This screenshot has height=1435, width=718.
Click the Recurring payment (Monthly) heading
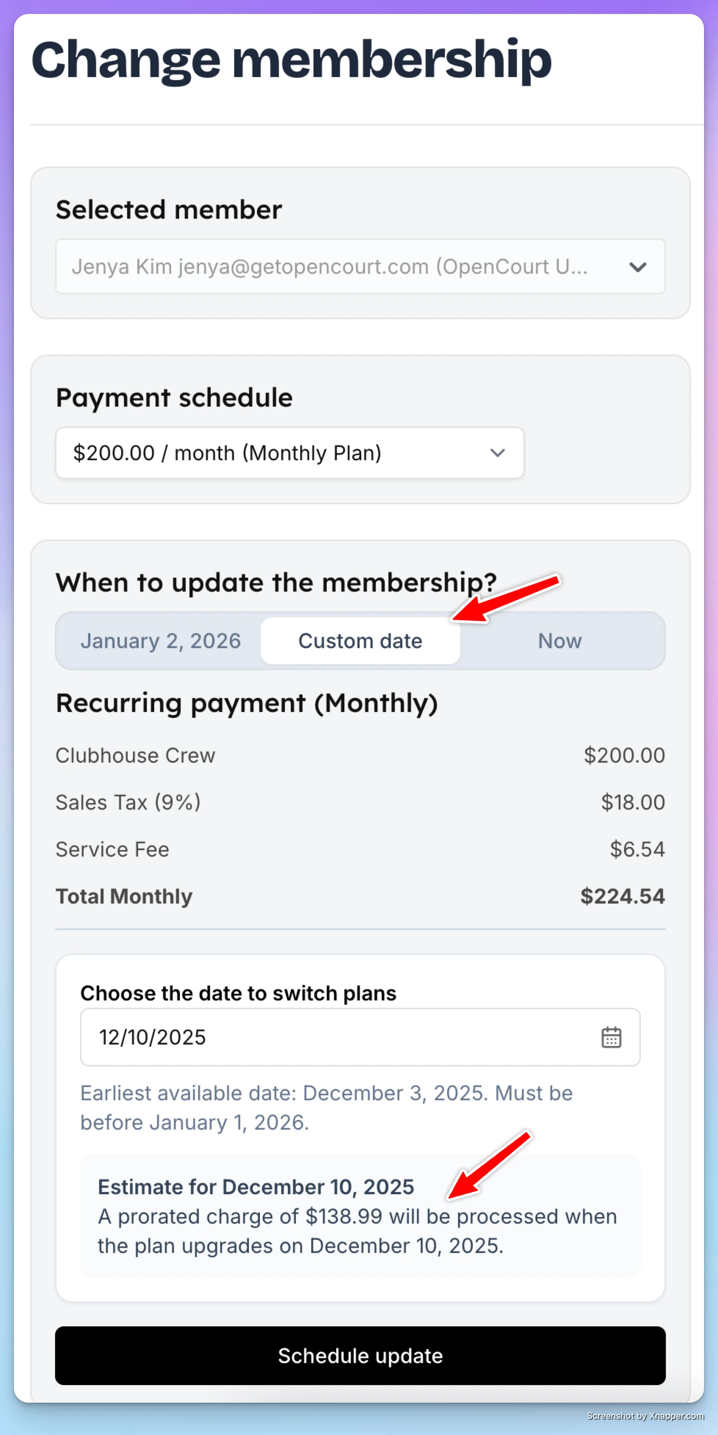coord(247,703)
